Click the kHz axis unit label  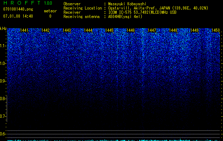3,29
